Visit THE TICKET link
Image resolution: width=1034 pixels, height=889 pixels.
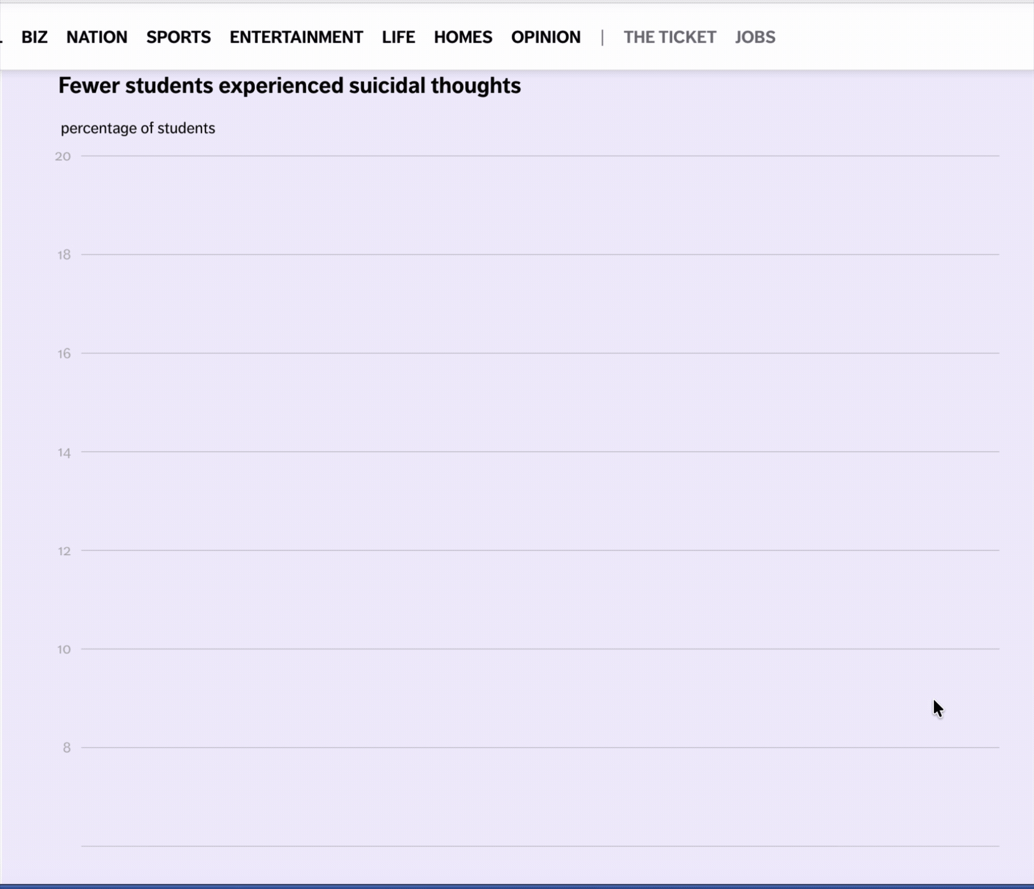click(x=670, y=37)
